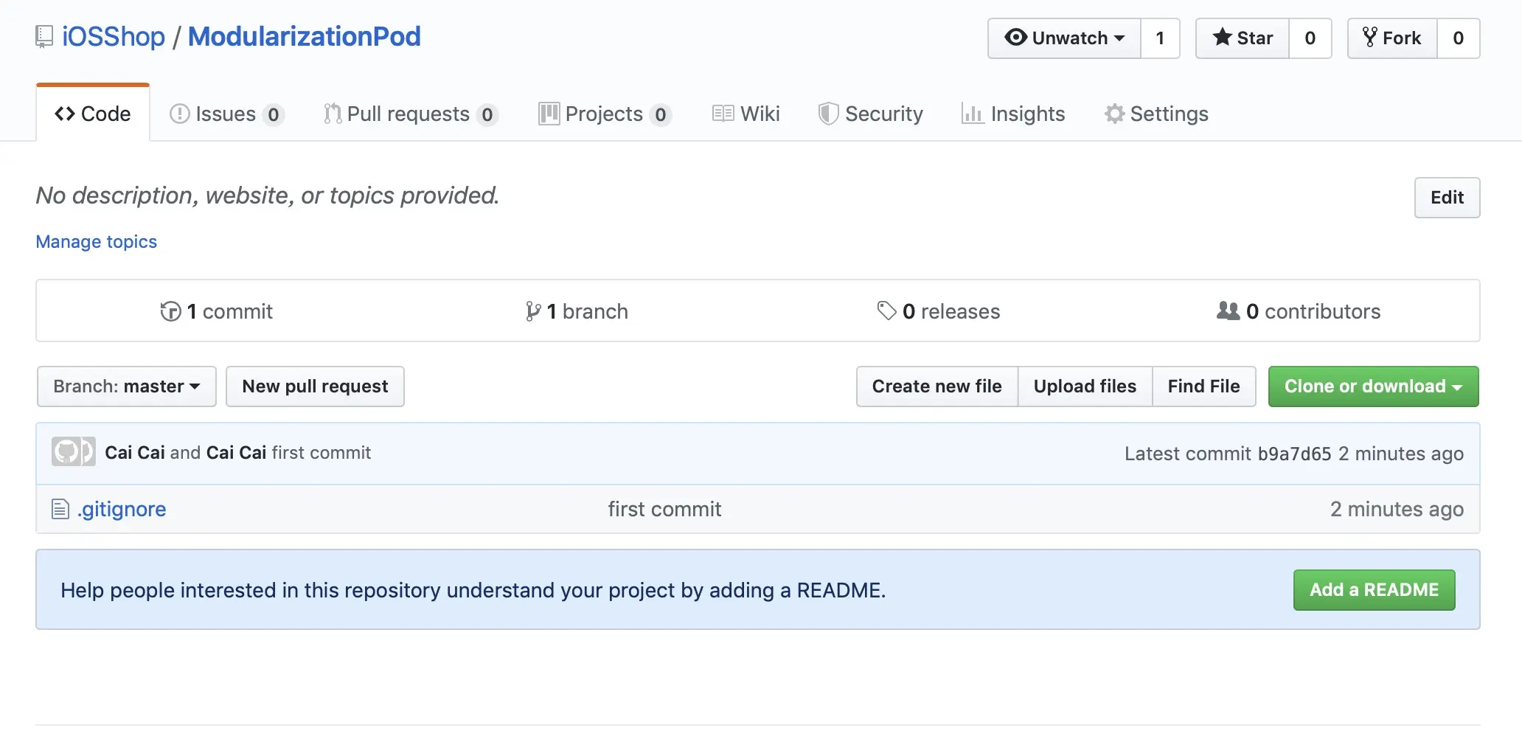
Task: Click the star icon on Star button
Action: [x=1222, y=37]
